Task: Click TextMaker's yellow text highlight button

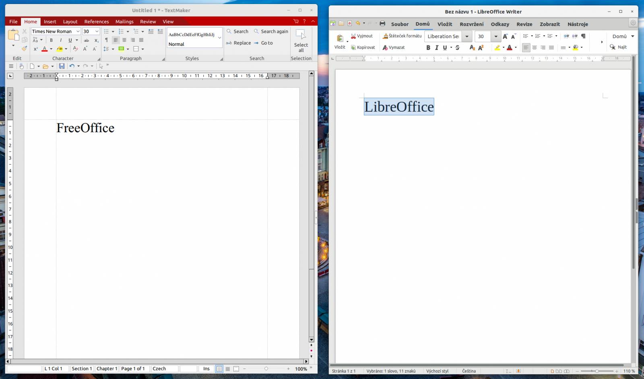Action: point(60,49)
